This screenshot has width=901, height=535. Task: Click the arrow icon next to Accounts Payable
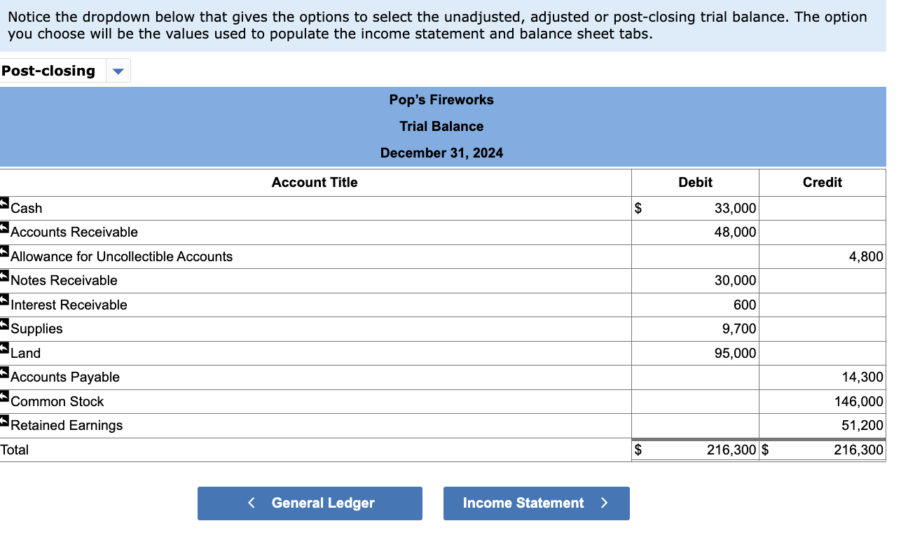pyautogui.click(x=3, y=373)
